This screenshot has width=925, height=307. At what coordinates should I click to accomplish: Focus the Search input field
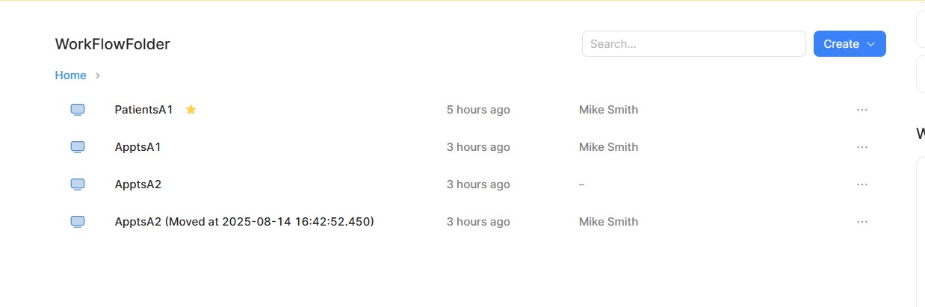pyautogui.click(x=693, y=44)
